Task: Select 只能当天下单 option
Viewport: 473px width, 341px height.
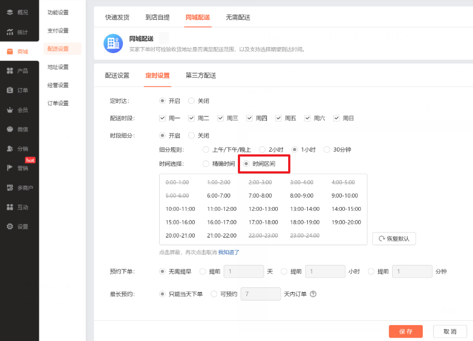Action: [x=162, y=294]
